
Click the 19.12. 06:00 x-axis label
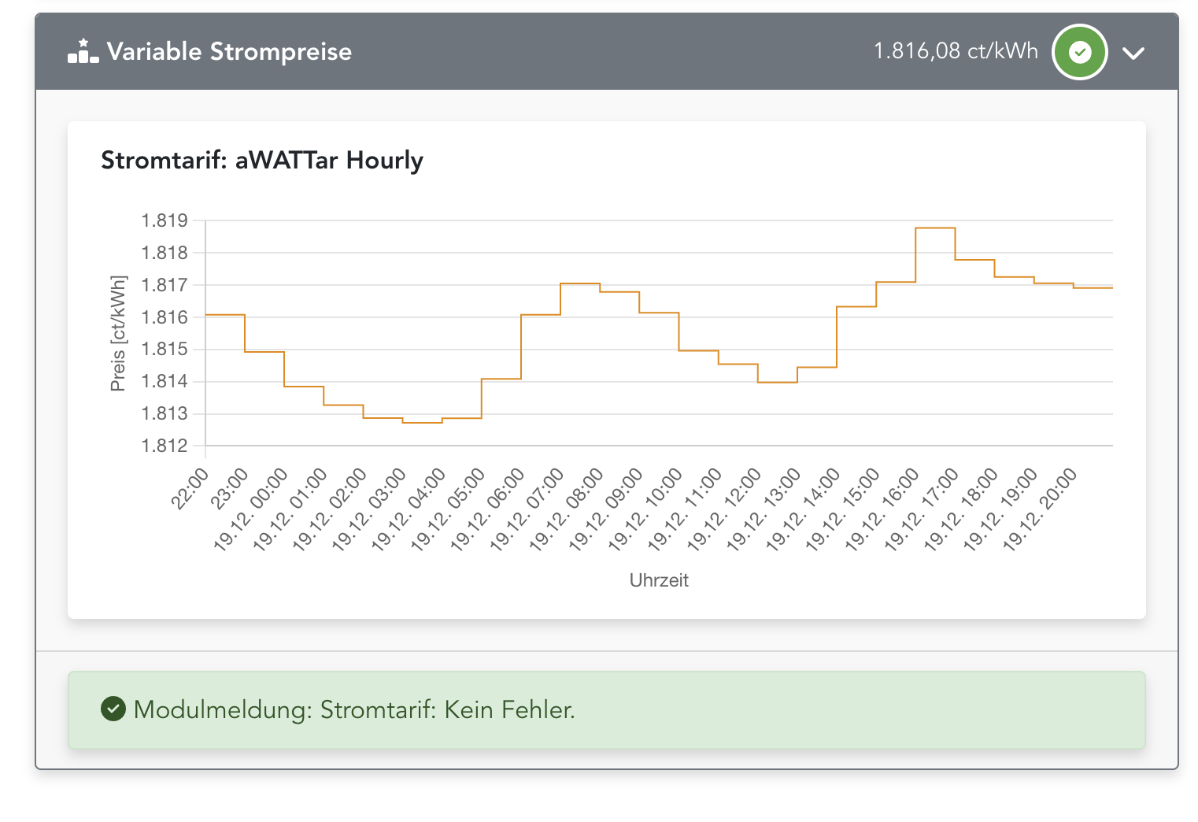click(488, 509)
